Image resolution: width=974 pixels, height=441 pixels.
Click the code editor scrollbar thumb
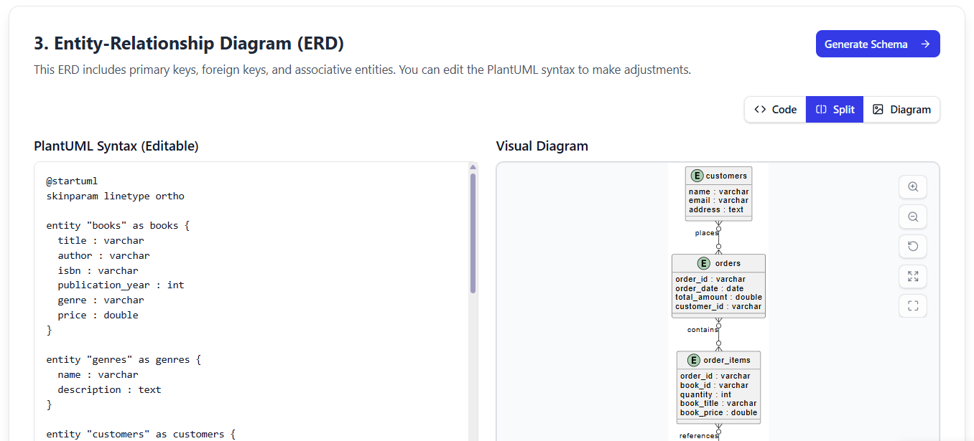(473, 233)
